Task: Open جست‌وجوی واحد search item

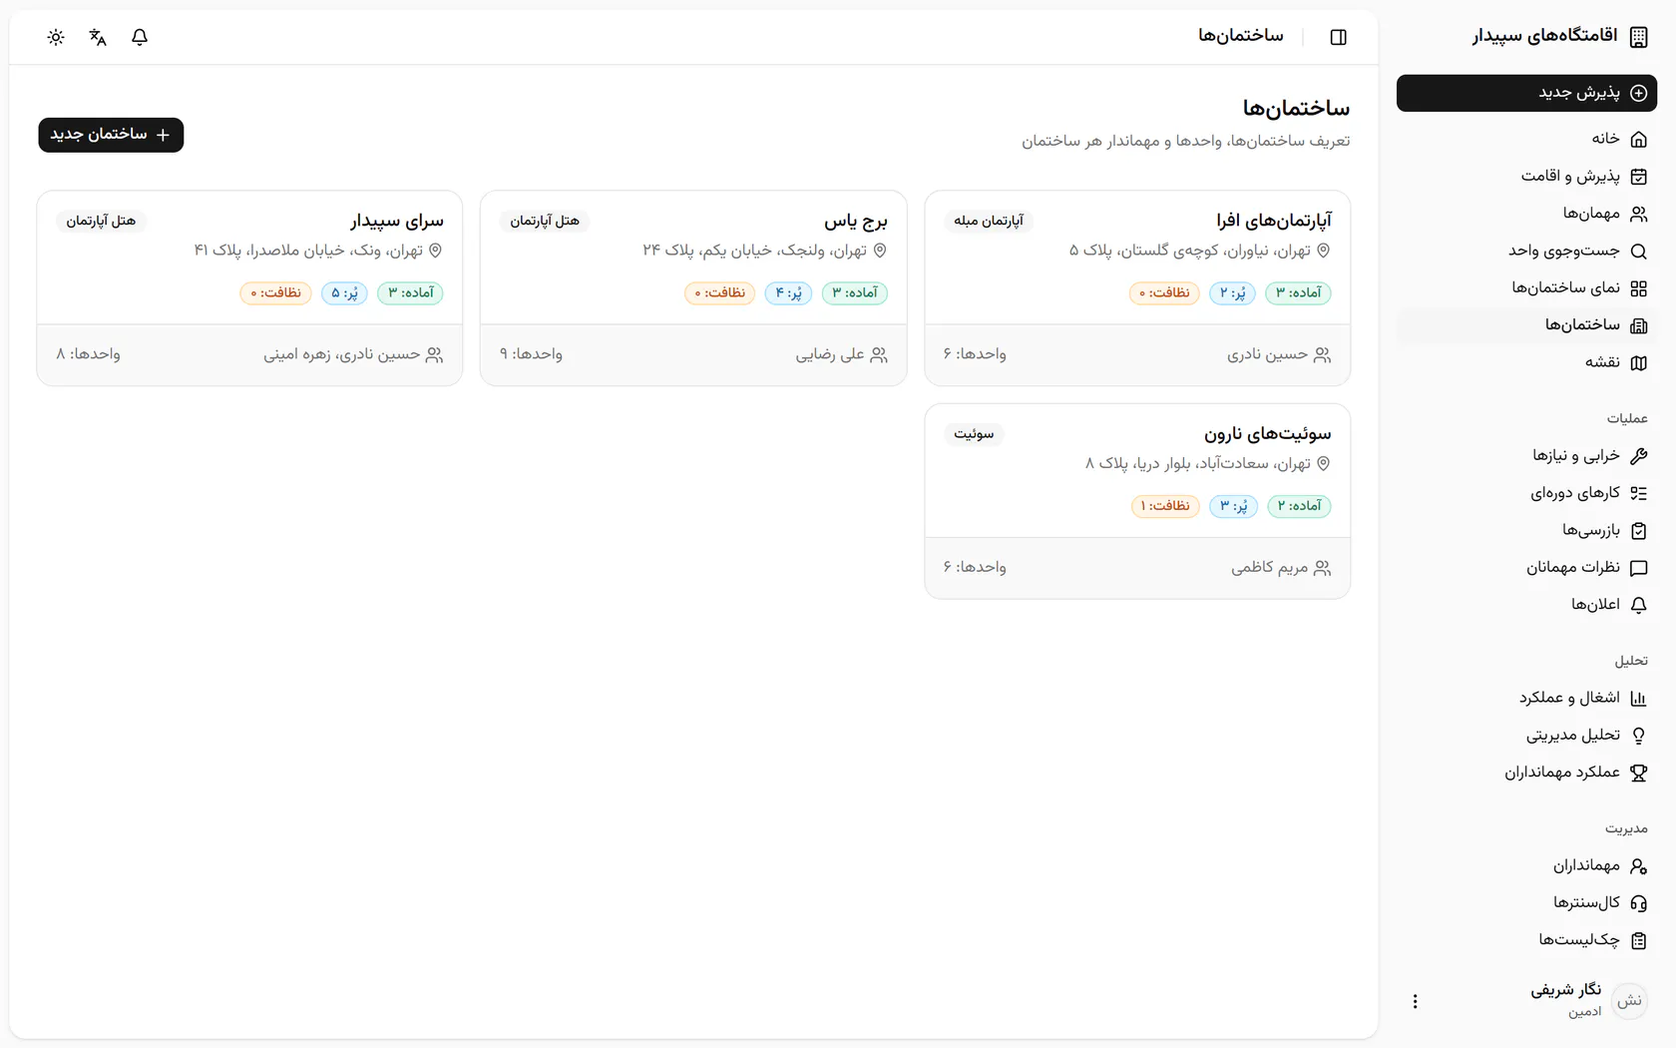Action: point(1526,251)
